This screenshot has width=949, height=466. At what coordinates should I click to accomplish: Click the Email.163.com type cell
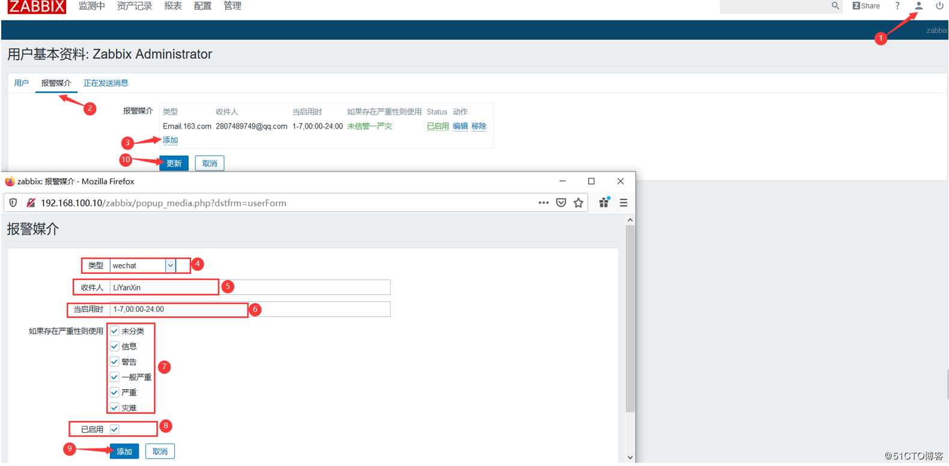pos(187,126)
